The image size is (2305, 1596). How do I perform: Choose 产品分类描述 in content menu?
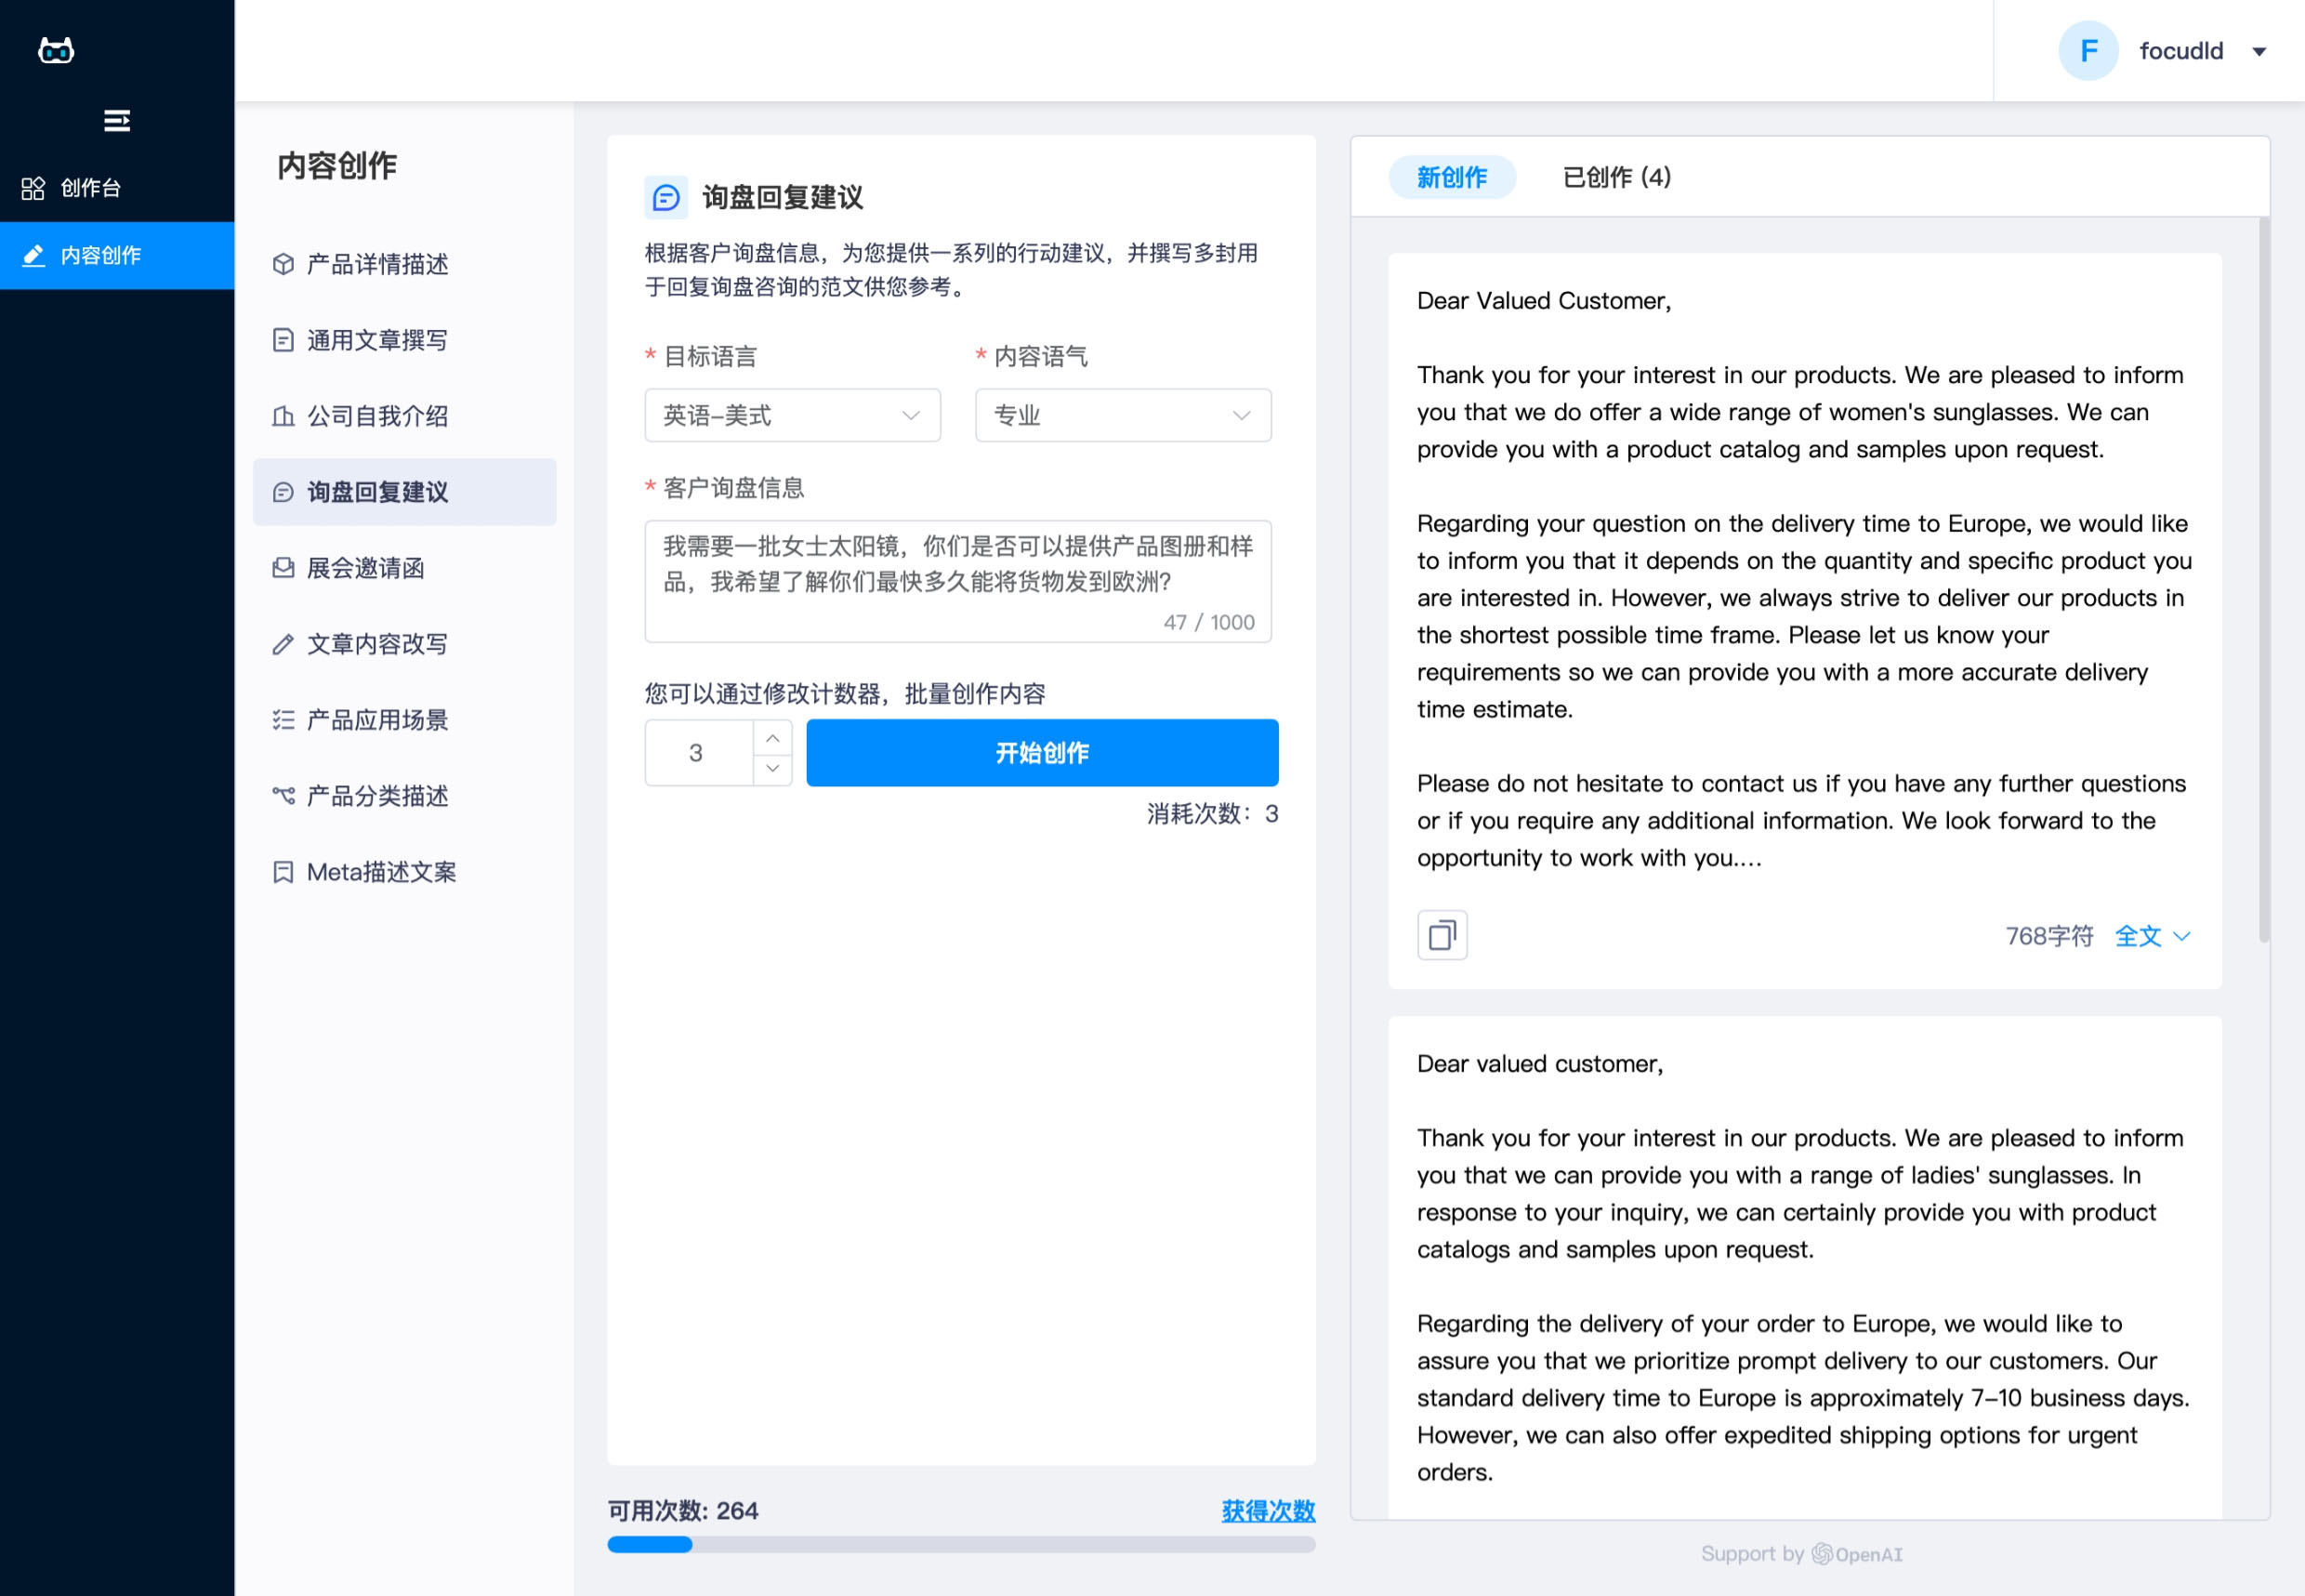click(376, 796)
